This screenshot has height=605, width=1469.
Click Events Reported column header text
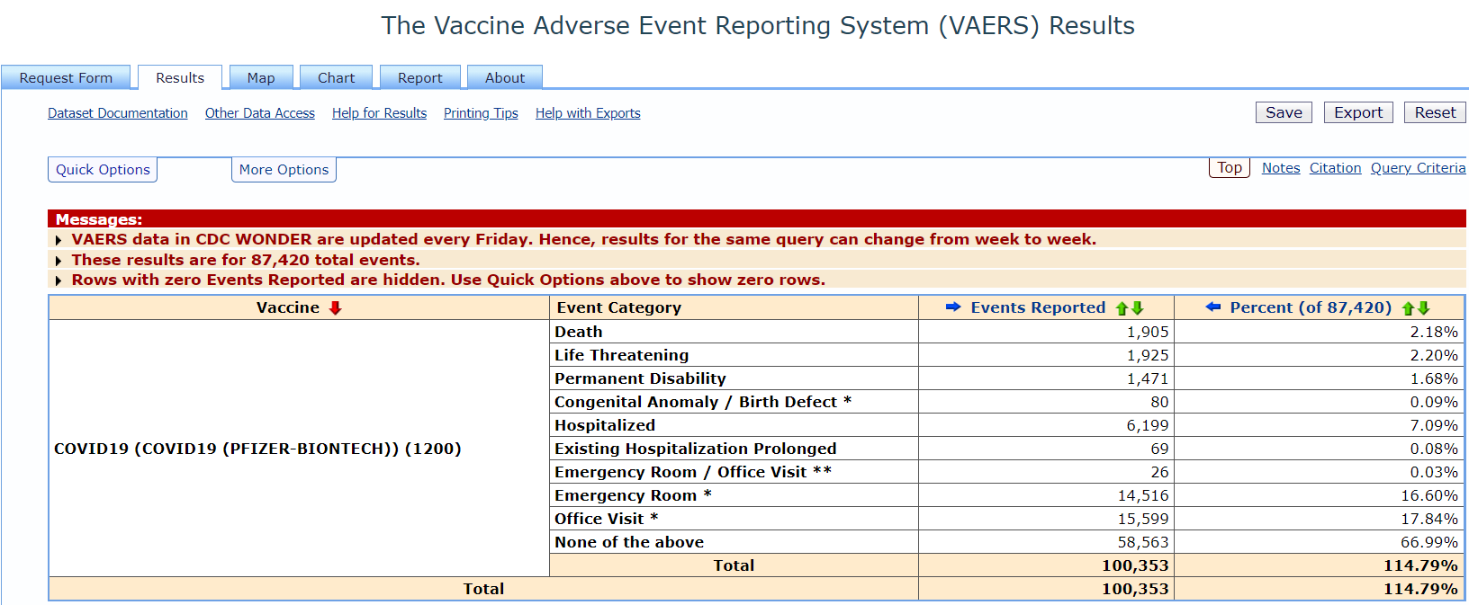1038,307
